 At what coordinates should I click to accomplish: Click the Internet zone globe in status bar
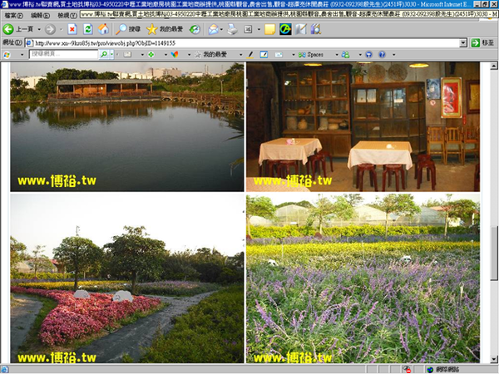tap(430, 370)
